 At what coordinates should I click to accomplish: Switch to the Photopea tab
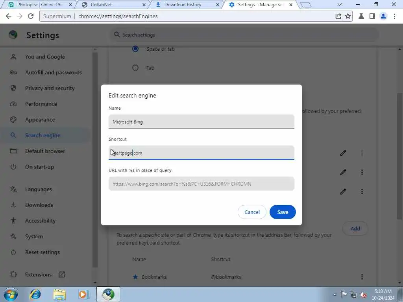(x=39, y=5)
